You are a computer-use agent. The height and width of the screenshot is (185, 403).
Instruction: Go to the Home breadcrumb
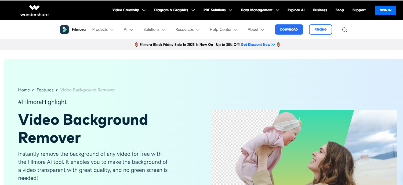(x=24, y=90)
